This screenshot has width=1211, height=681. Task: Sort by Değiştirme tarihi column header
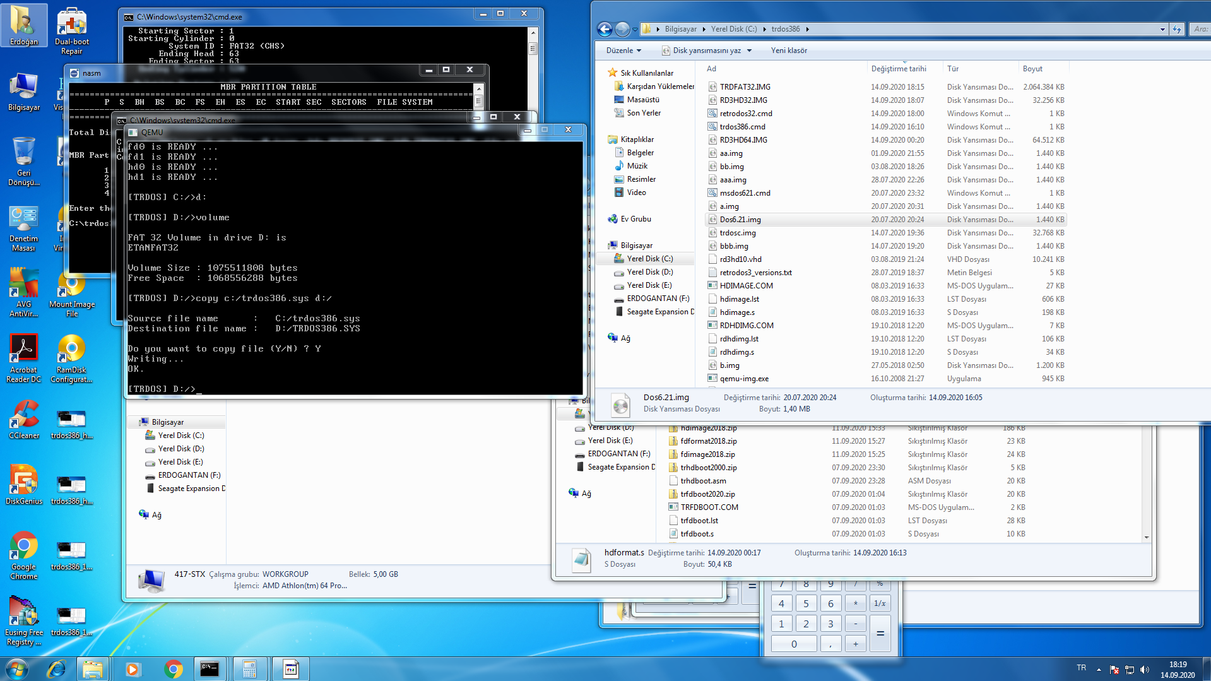[x=904, y=69]
